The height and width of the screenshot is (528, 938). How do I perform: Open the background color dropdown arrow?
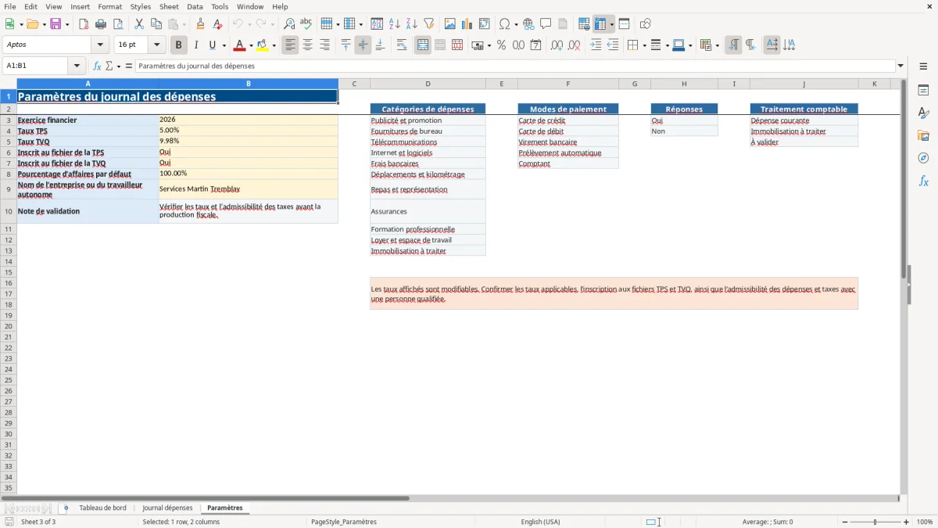[x=274, y=45]
